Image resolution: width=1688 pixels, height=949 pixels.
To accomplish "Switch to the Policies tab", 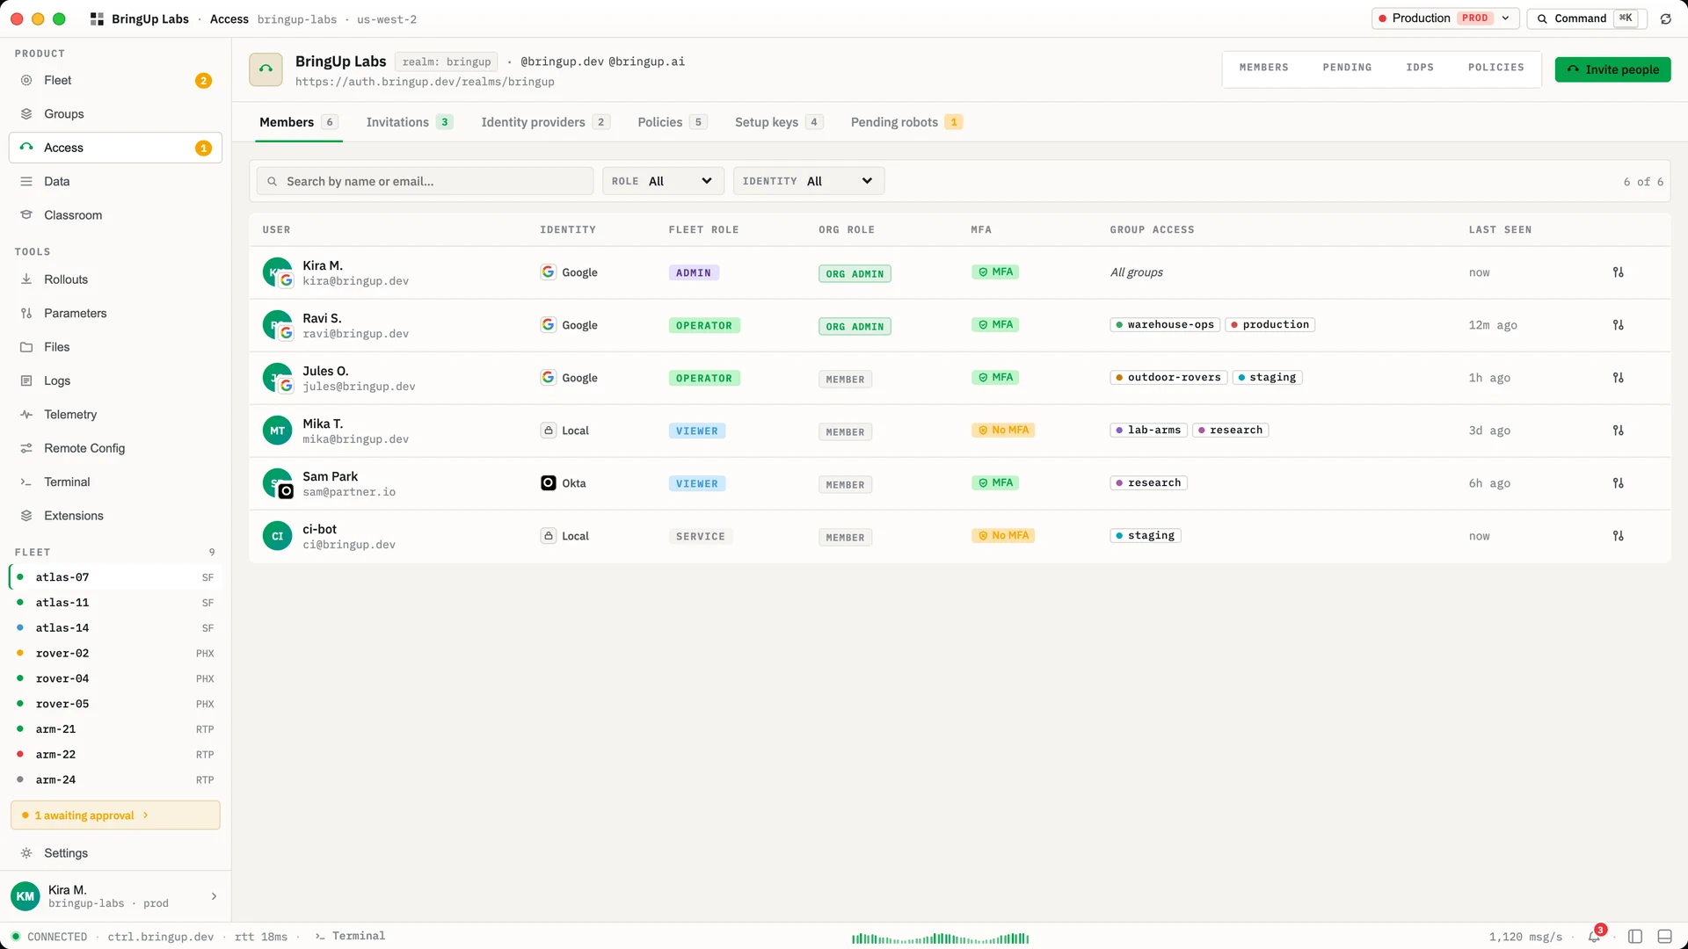I will 673,122.
